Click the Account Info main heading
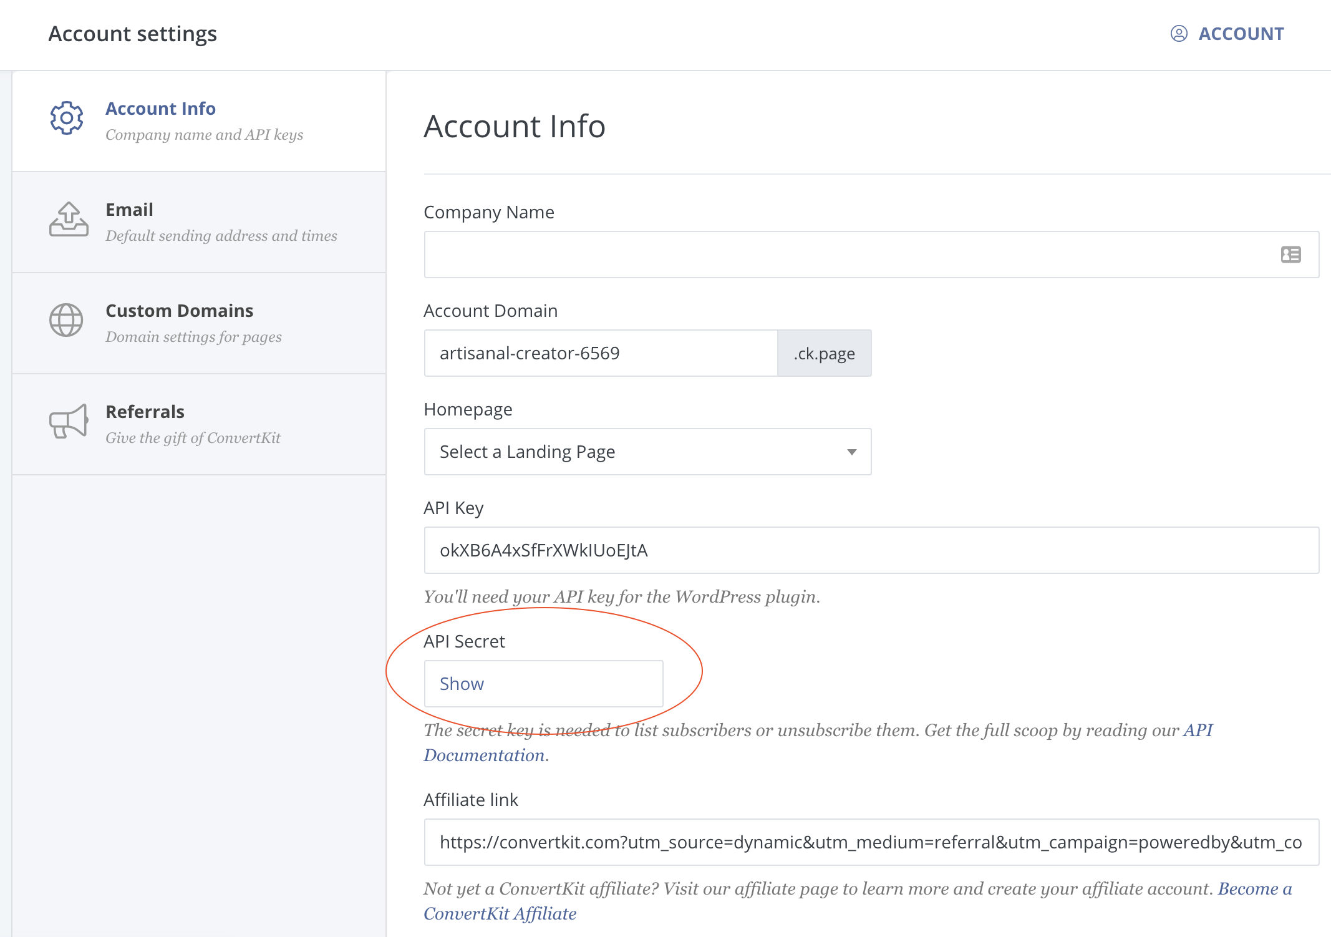The width and height of the screenshot is (1331, 937). click(x=515, y=126)
